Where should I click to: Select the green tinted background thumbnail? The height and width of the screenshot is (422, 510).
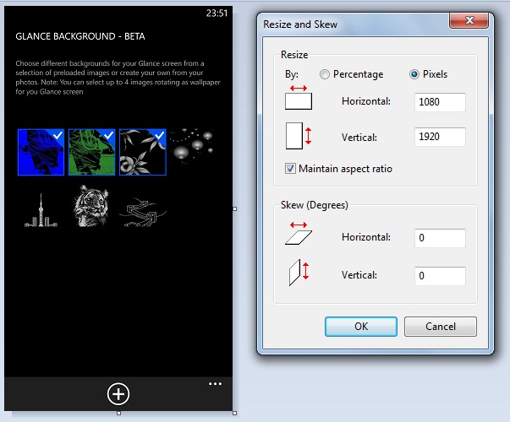pyautogui.click(x=91, y=152)
